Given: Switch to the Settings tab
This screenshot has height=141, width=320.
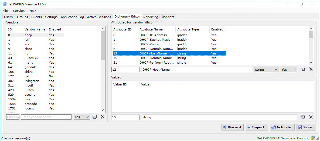Looking at the screenshot, I should click(x=51, y=17).
